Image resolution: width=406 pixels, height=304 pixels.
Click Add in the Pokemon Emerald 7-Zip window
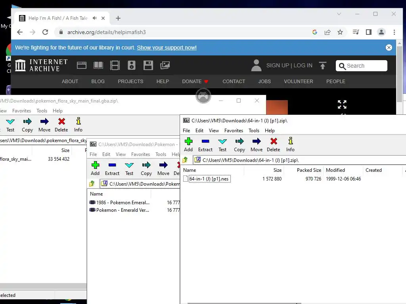tap(95, 168)
